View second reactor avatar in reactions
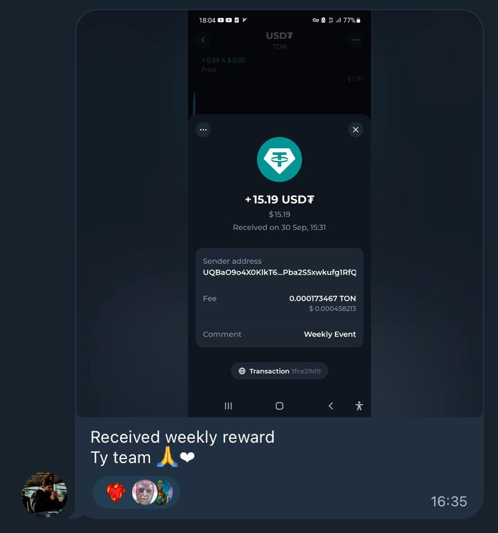This screenshot has width=498, height=533. [164, 492]
